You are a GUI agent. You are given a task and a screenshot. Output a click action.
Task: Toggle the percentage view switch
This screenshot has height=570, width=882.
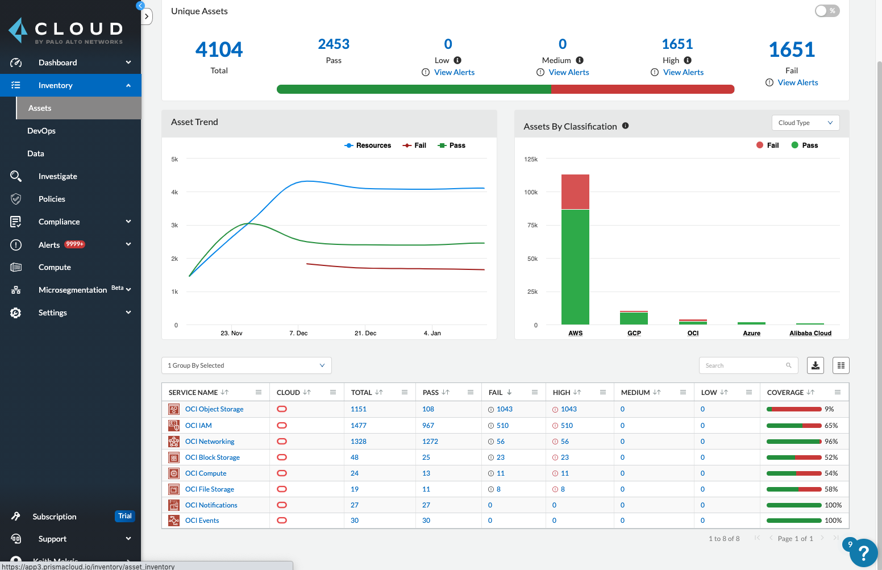point(827,11)
